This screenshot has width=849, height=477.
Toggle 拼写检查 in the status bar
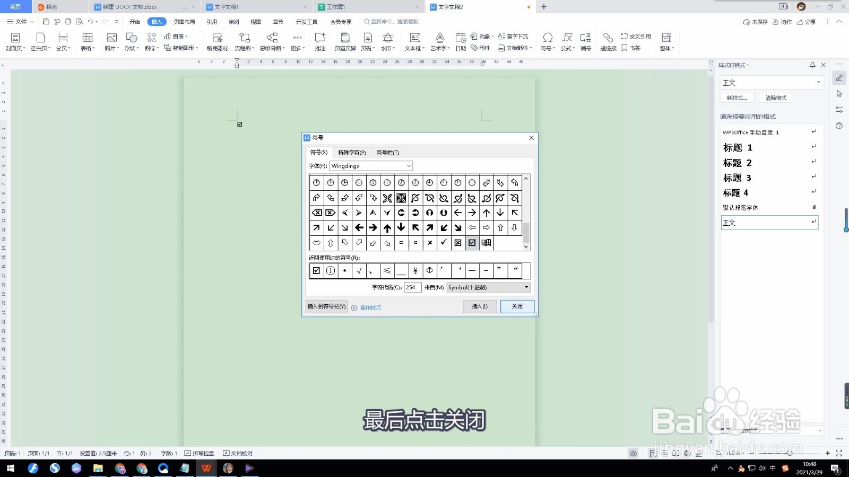pos(200,453)
